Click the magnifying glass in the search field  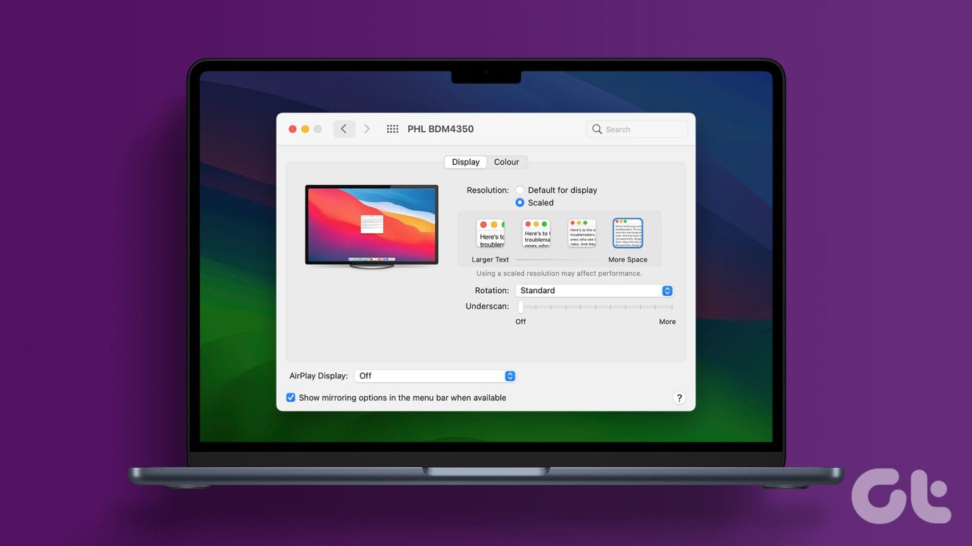tap(596, 129)
